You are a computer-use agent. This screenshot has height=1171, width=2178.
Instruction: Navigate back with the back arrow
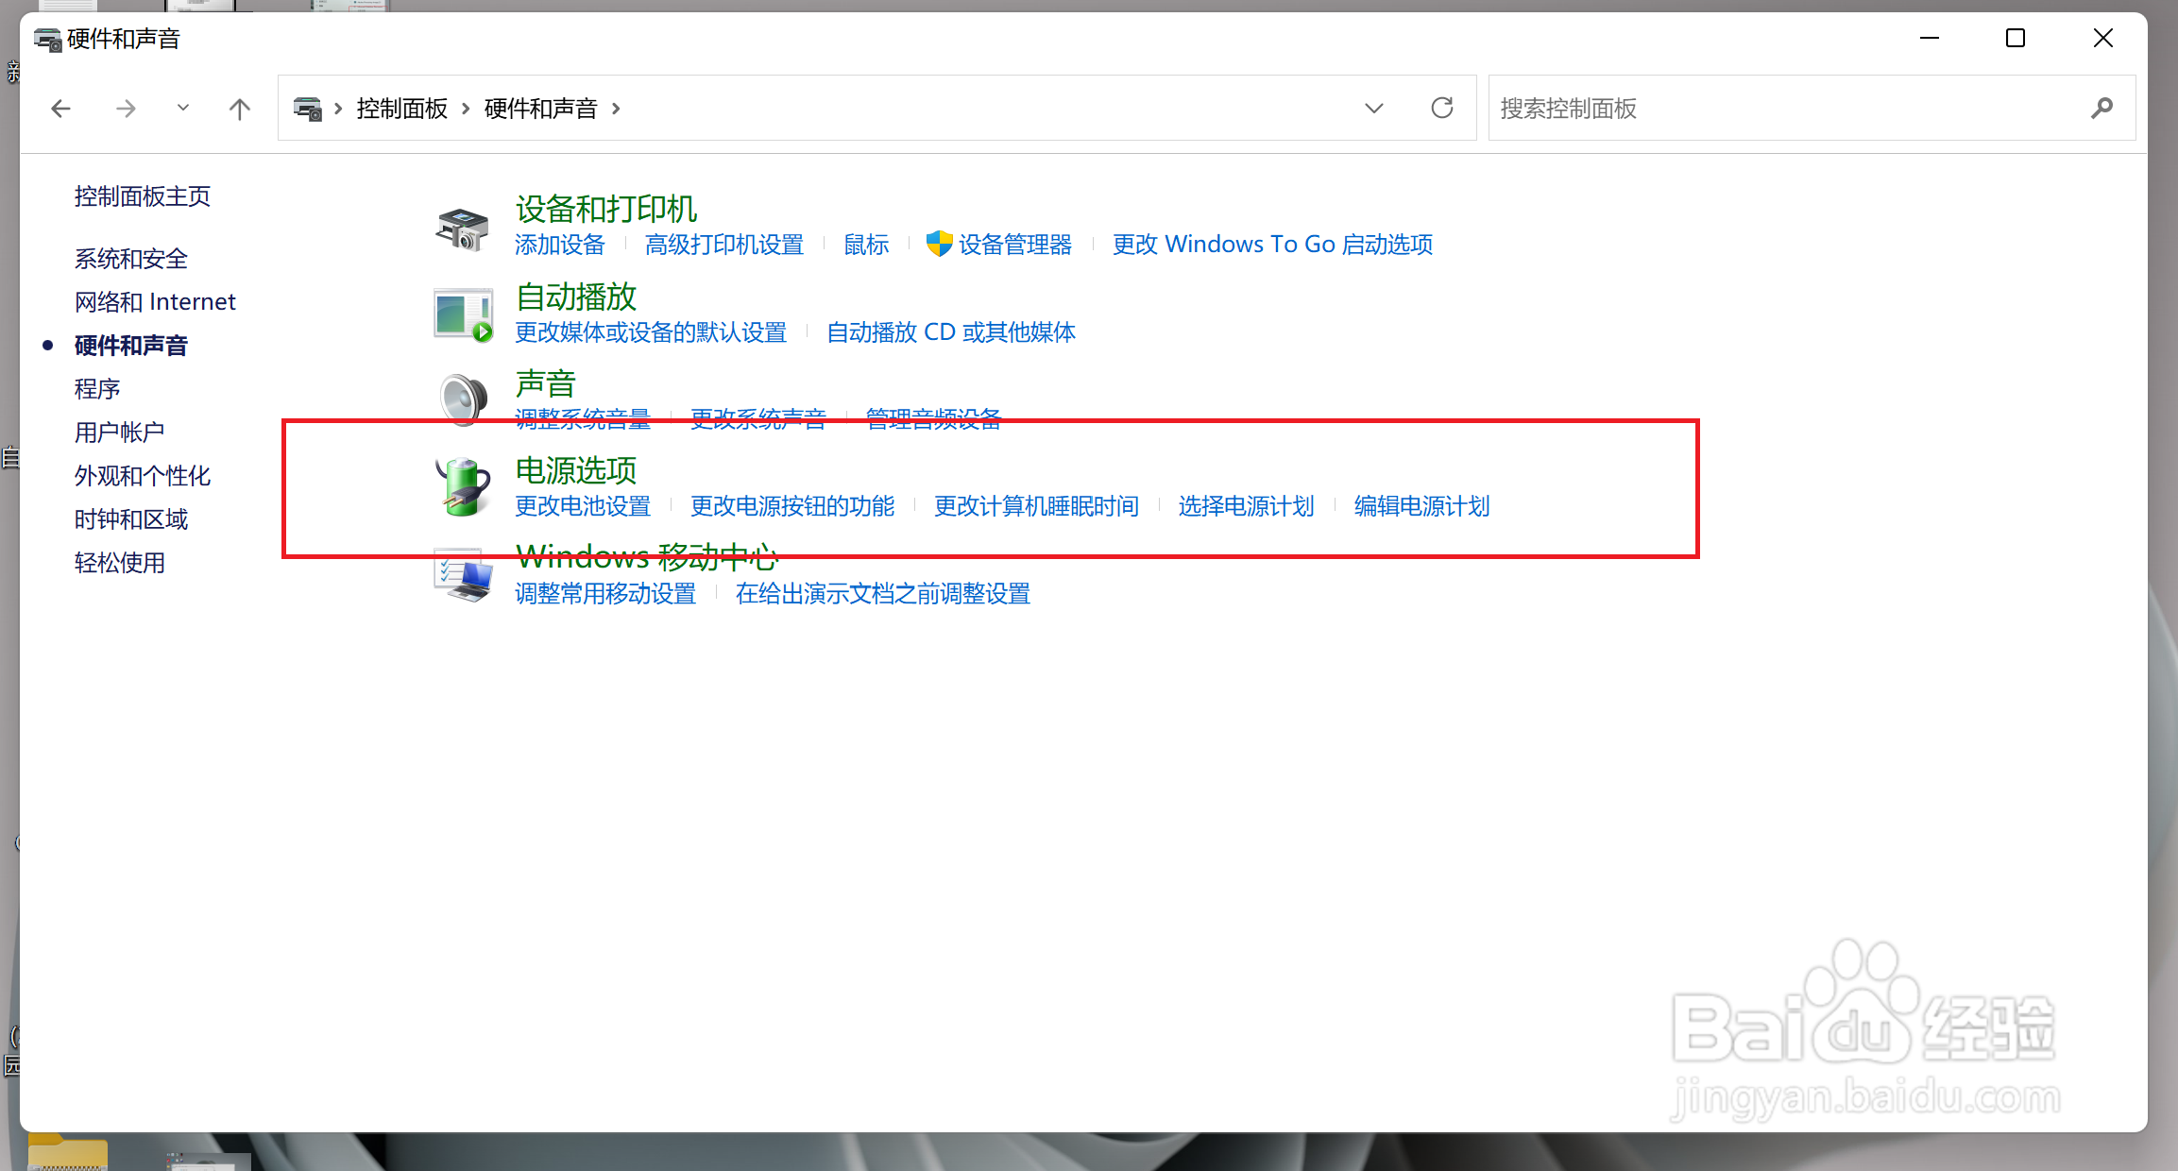tap(61, 109)
